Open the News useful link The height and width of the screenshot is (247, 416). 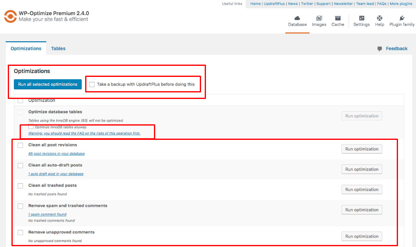pyautogui.click(x=293, y=4)
